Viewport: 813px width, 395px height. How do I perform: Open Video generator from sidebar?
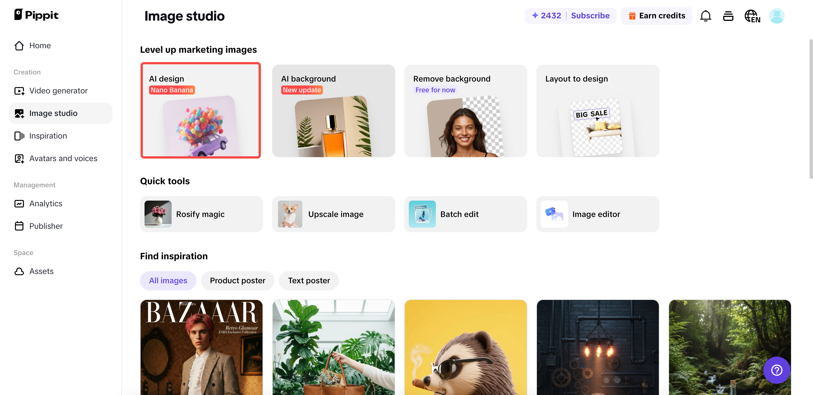click(x=58, y=91)
